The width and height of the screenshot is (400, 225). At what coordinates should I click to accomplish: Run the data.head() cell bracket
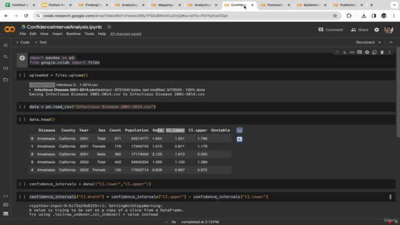(22, 119)
